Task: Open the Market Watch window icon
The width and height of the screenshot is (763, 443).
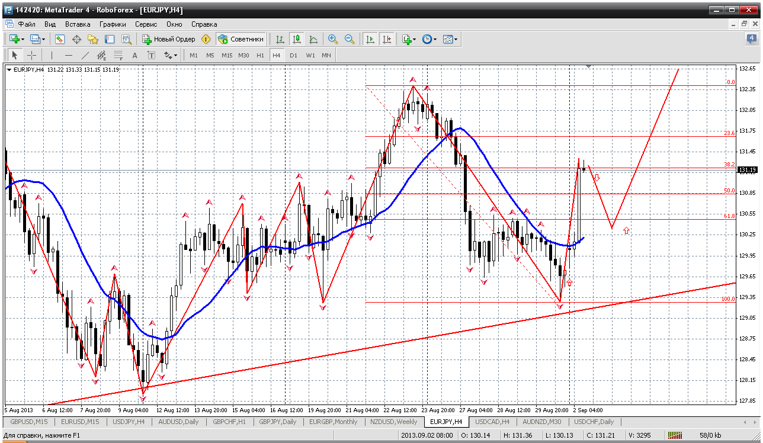Action: (x=60, y=39)
